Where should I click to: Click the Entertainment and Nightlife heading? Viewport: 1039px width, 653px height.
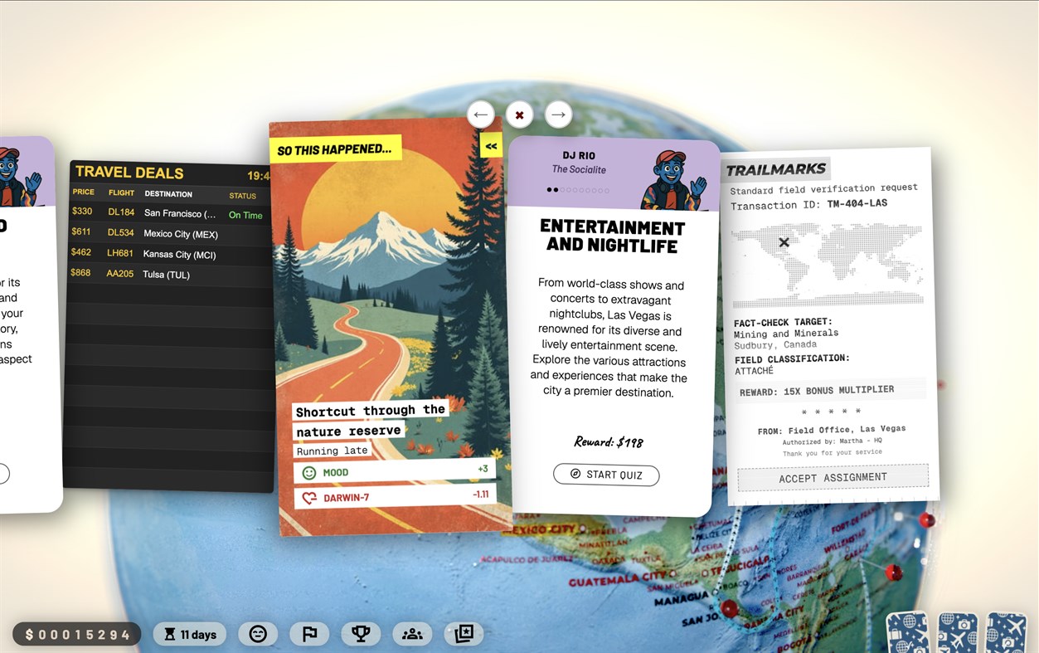tap(613, 236)
